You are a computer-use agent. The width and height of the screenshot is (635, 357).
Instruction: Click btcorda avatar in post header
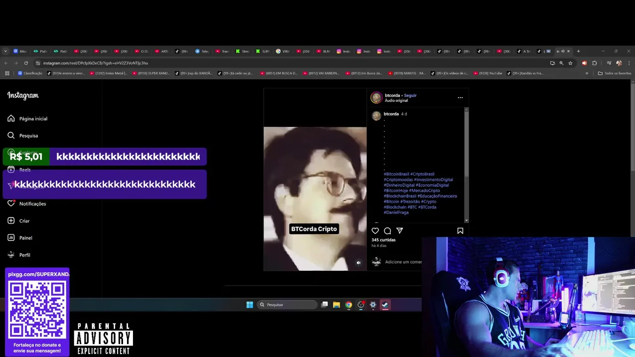377,98
